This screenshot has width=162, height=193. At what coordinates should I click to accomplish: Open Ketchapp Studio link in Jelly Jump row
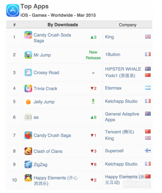(x=121, y=101)
